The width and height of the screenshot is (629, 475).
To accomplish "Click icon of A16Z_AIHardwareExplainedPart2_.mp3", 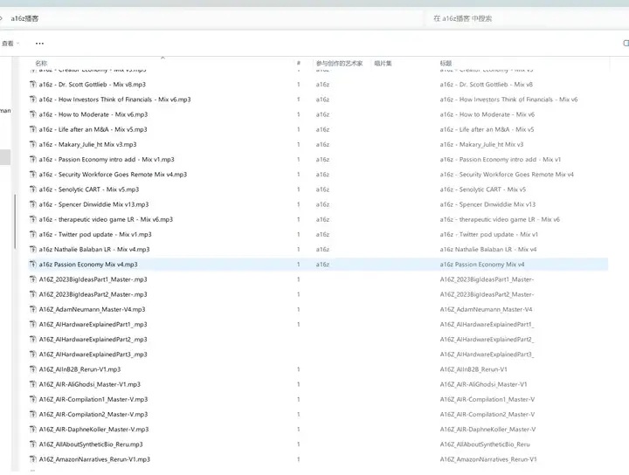I will pyautogui.click(x=33, y=339).
